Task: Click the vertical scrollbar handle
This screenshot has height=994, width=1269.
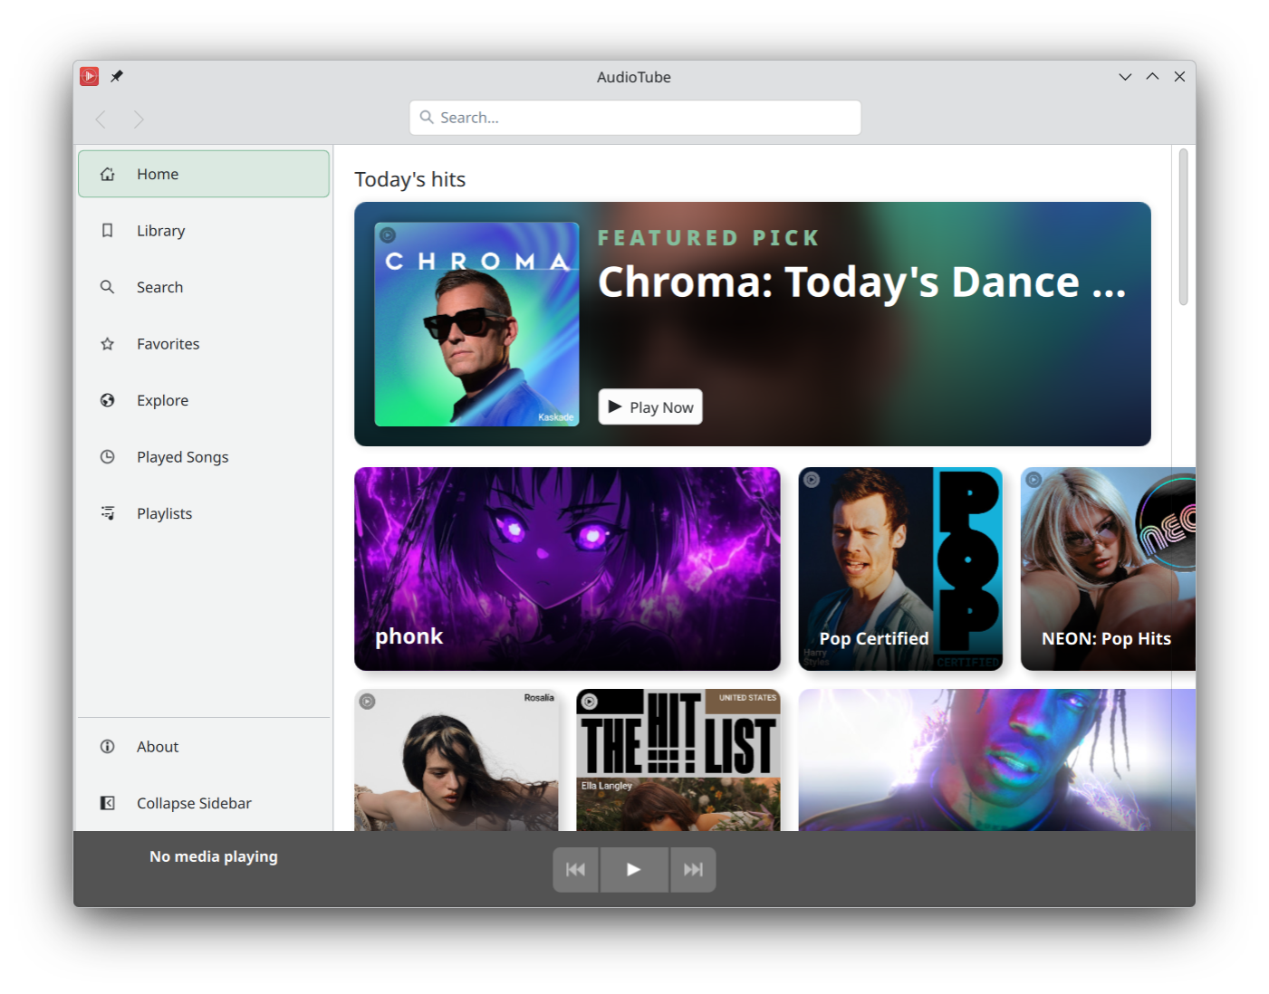Action: [x=1183, y=226]
